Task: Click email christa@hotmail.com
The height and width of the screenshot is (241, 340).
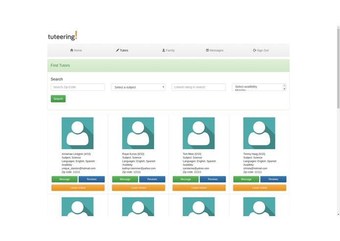Action: click(x=255, y=168)
